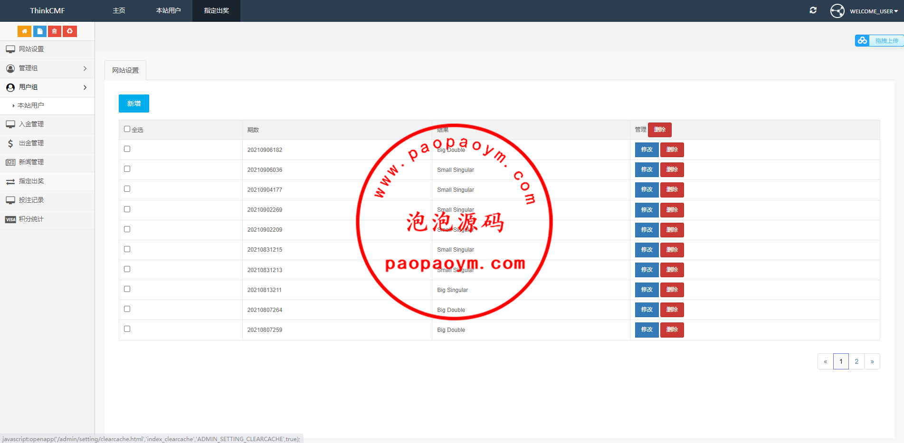Click monitor icon beside 投注记录
This screenshot has width=904, height=443.
pos(10,200)
